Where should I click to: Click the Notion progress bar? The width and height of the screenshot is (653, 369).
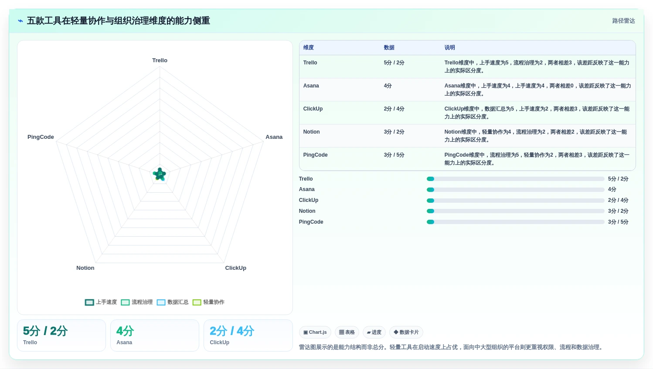pos(516,211)
